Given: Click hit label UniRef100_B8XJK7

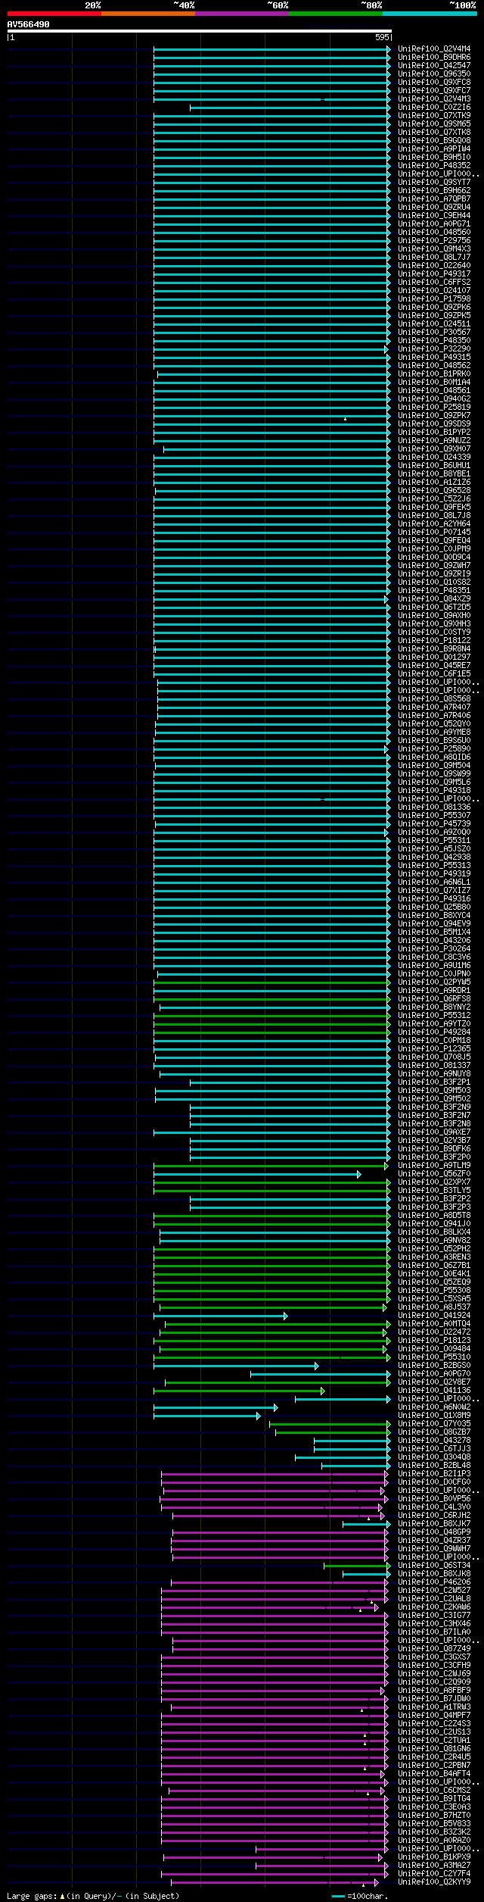Looking at the screenshot, I should (x=434, y=1524).
